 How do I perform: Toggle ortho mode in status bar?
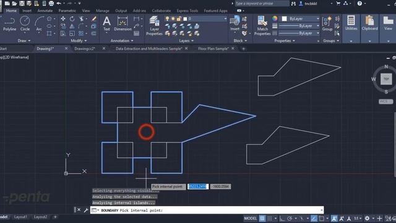pyautogui.click(x=282, y=218)
